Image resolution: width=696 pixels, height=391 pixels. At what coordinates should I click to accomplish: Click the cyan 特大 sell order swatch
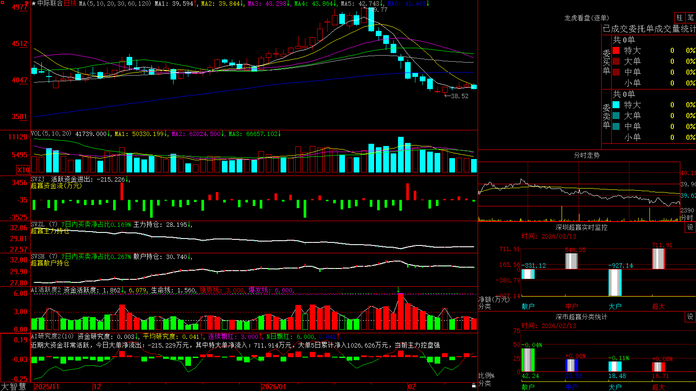(616, 105)
